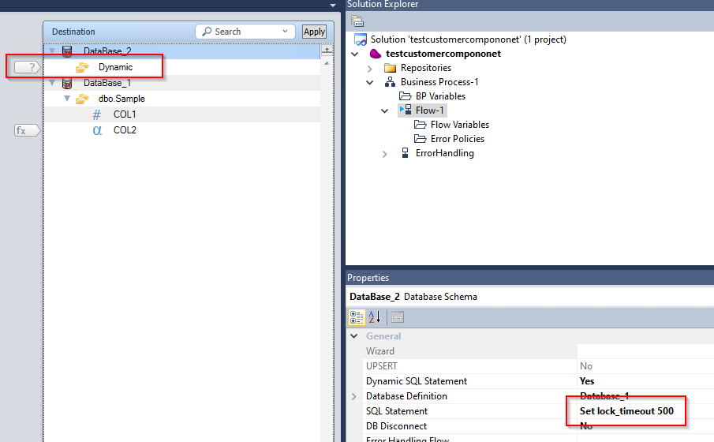
Task: Collapse the DataBase_1 node in Destination
Action: [x=53, y=84]
